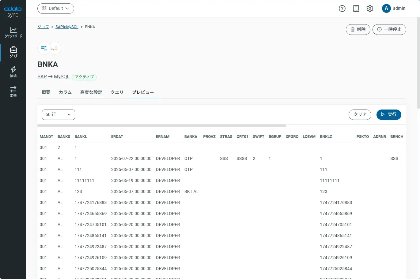Viewport: 420px width, 279px height.
Task: Open the ダッシュボード from the sidebar
Action: (x=13, y=32)
